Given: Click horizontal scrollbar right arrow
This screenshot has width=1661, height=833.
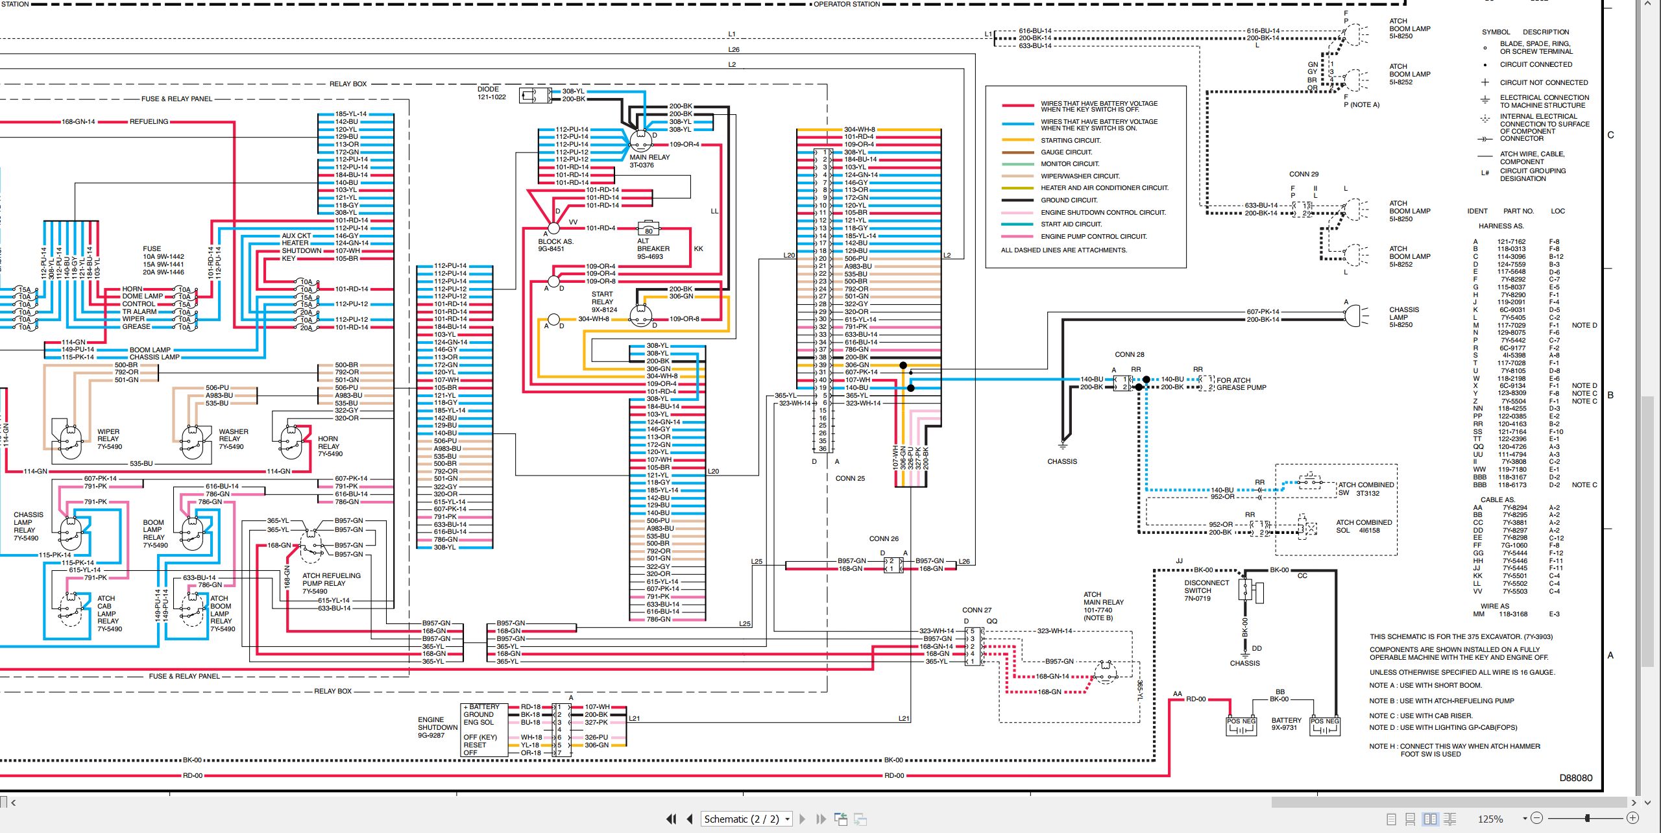Looking at the screenshot, I should (x=1634, y=803).
